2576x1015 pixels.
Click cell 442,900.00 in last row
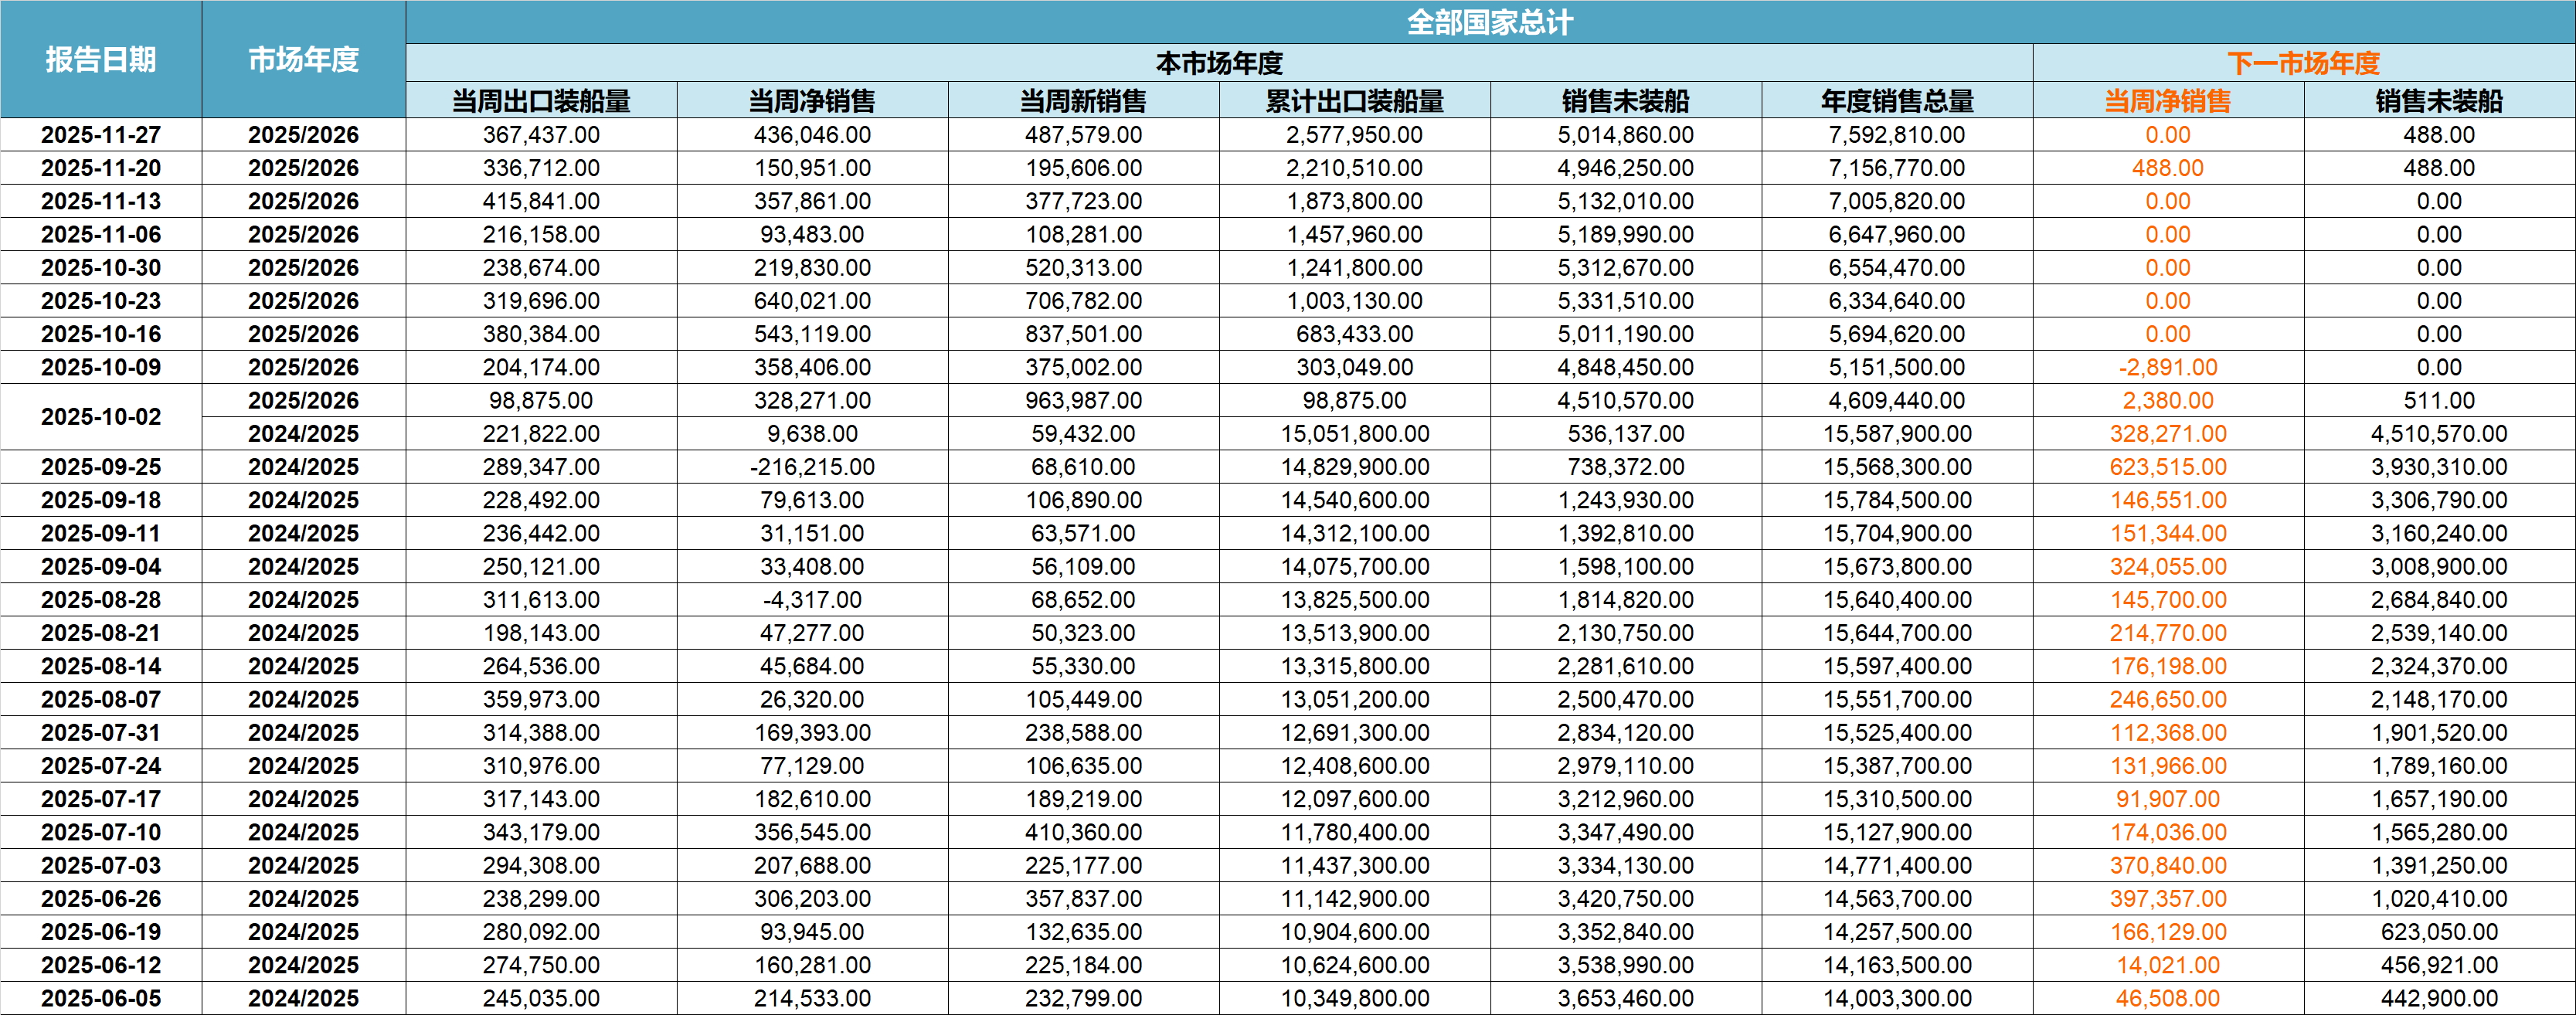[2439, 998]
